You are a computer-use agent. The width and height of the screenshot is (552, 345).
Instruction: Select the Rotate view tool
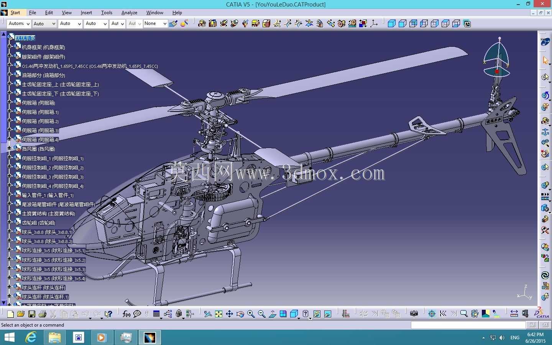click(240, 314)
